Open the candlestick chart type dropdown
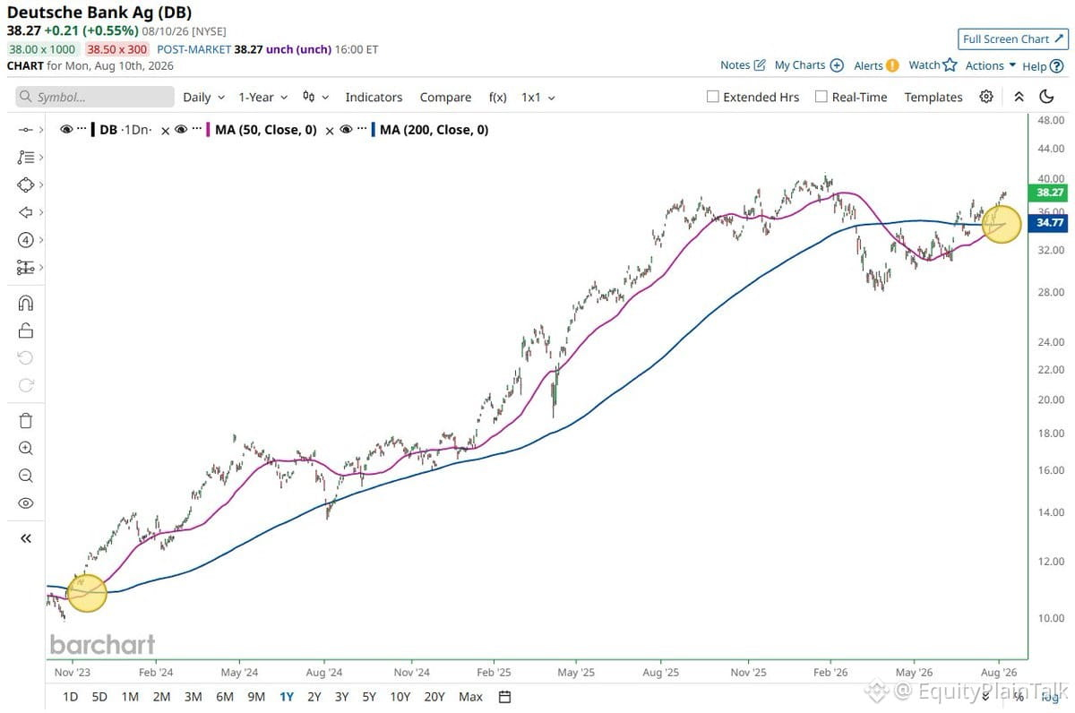 coord(315,97)
